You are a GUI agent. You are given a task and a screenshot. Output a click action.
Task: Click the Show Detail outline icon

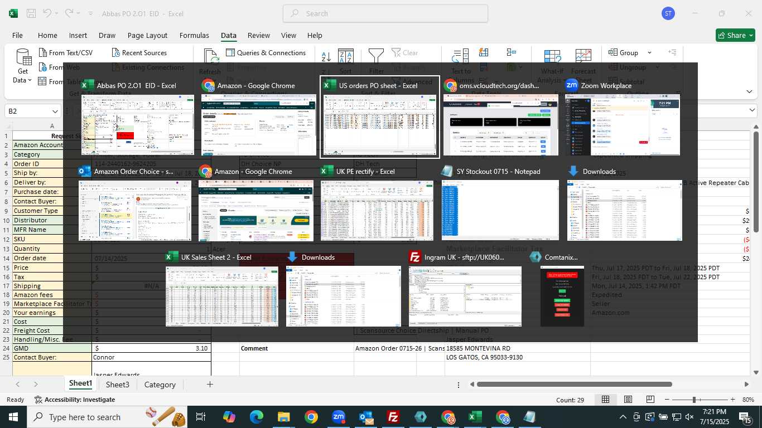[x=672, y=52]
